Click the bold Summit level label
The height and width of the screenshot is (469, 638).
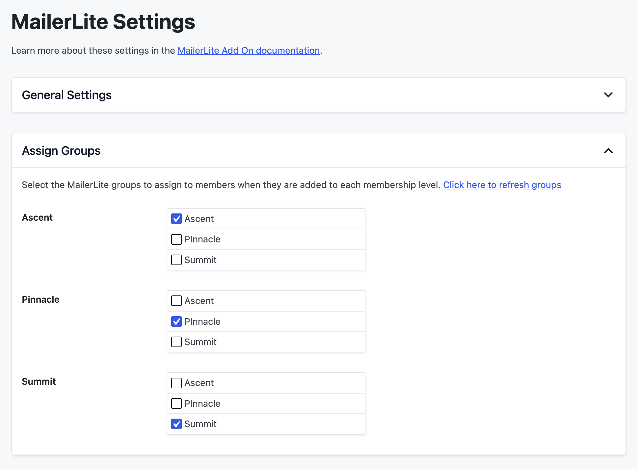39,381
